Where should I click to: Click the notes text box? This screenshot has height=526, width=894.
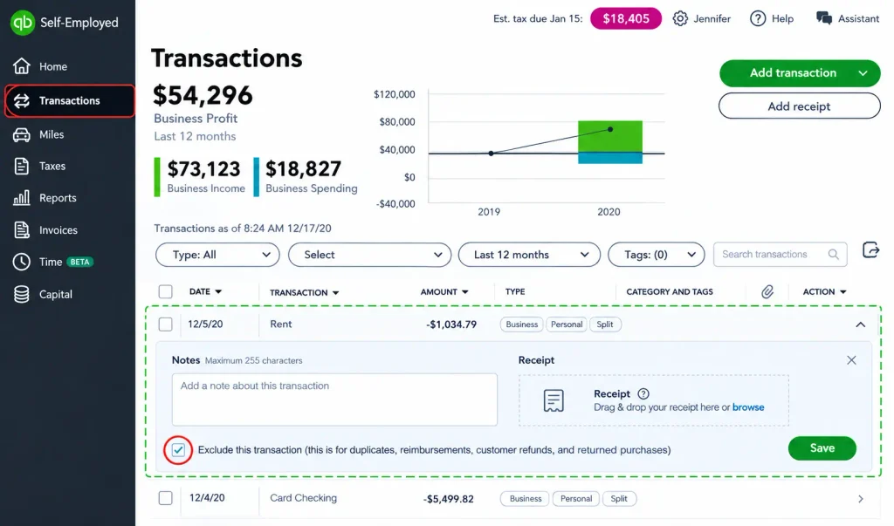pyautogui.click(x=334, y=400)
